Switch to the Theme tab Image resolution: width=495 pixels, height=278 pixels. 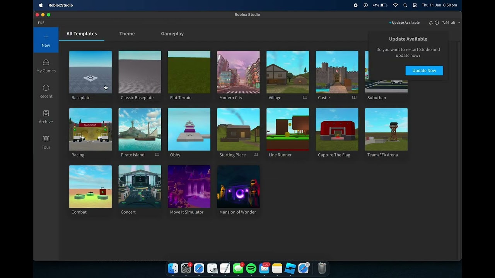point(127,34)
